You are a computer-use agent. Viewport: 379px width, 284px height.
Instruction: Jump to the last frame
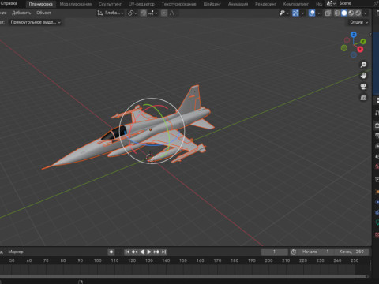[x=163, y=252]
